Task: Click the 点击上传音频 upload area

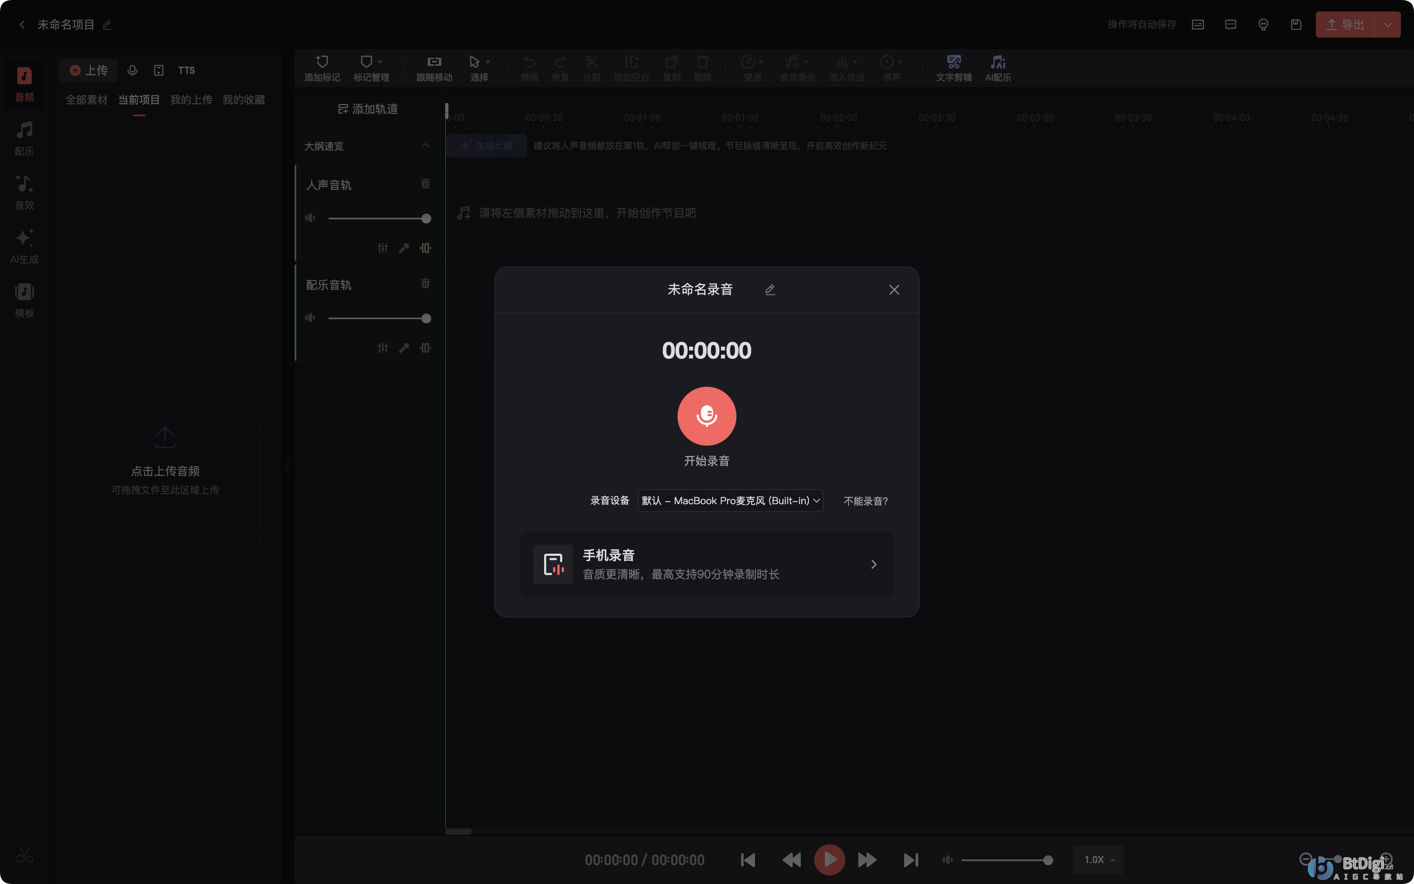Action: pos(165,466)
